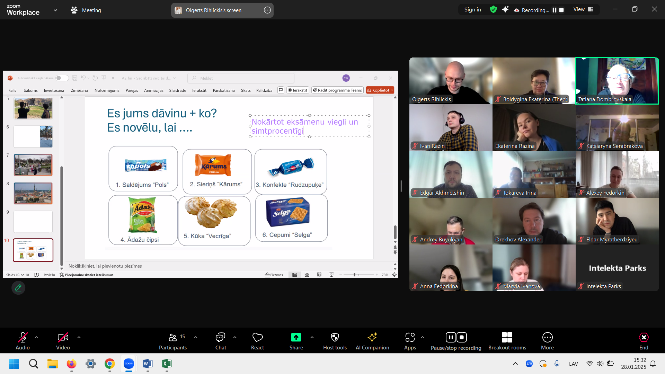Select slide 5 thumbnail

pyautogui.click(x=33, y=108)
